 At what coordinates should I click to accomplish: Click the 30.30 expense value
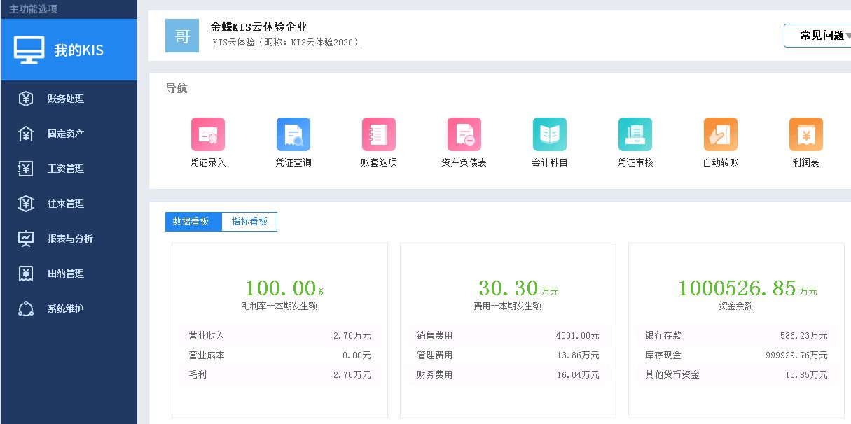point(508,288)
